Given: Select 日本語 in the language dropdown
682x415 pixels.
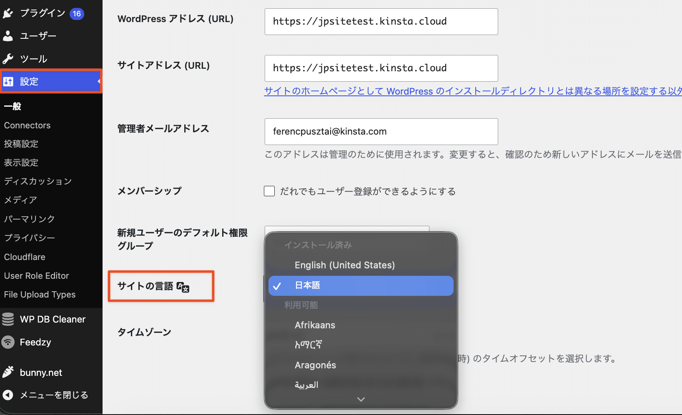Looking at the screenshot, I should click(307, 285).
